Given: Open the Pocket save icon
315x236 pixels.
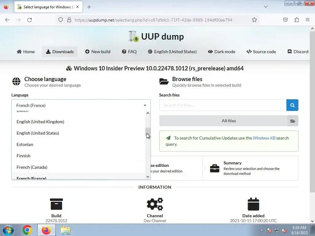Looking at the screenshot, I should [285, 20].
